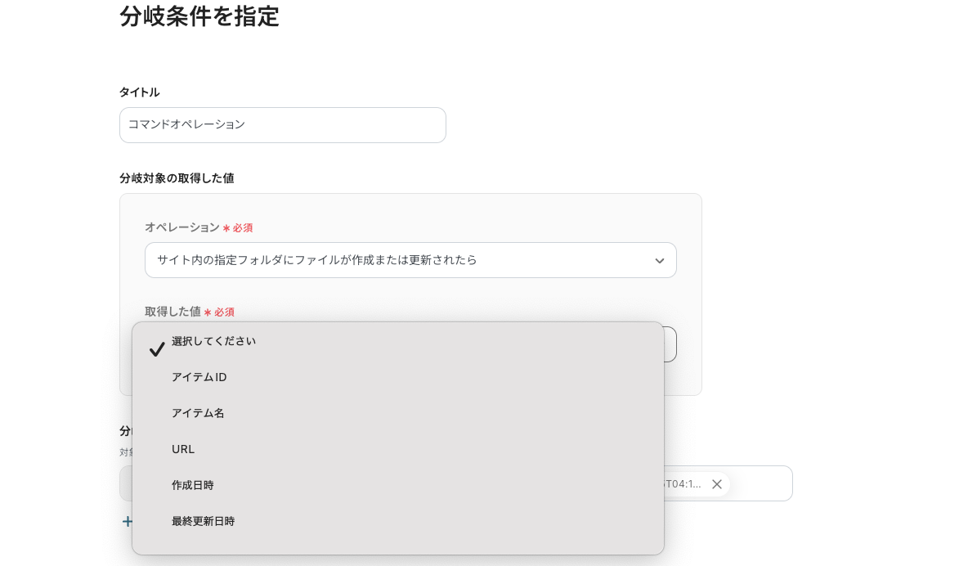Click the 分岐対象の取得した値 section label
The width and height of the screenshot is (968, 566).
click(x=177, y=178)
